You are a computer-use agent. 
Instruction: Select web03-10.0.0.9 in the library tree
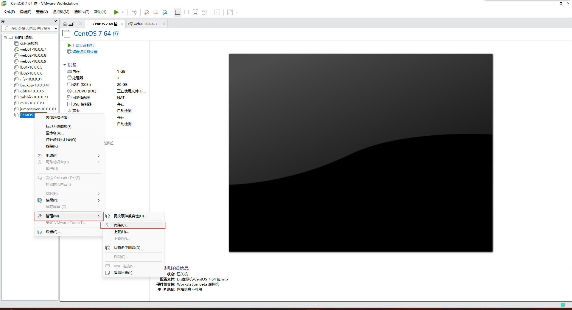[33, 61]
